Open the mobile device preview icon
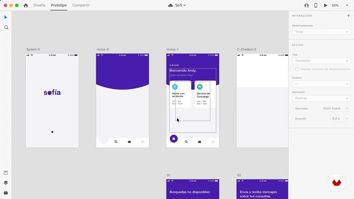 (x=316, y=5)
